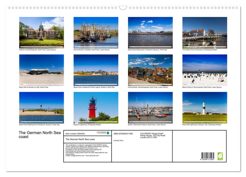Click 'ISBN 9783594371565' text
This screenshot has height=177, width=246.
[123, 134]
